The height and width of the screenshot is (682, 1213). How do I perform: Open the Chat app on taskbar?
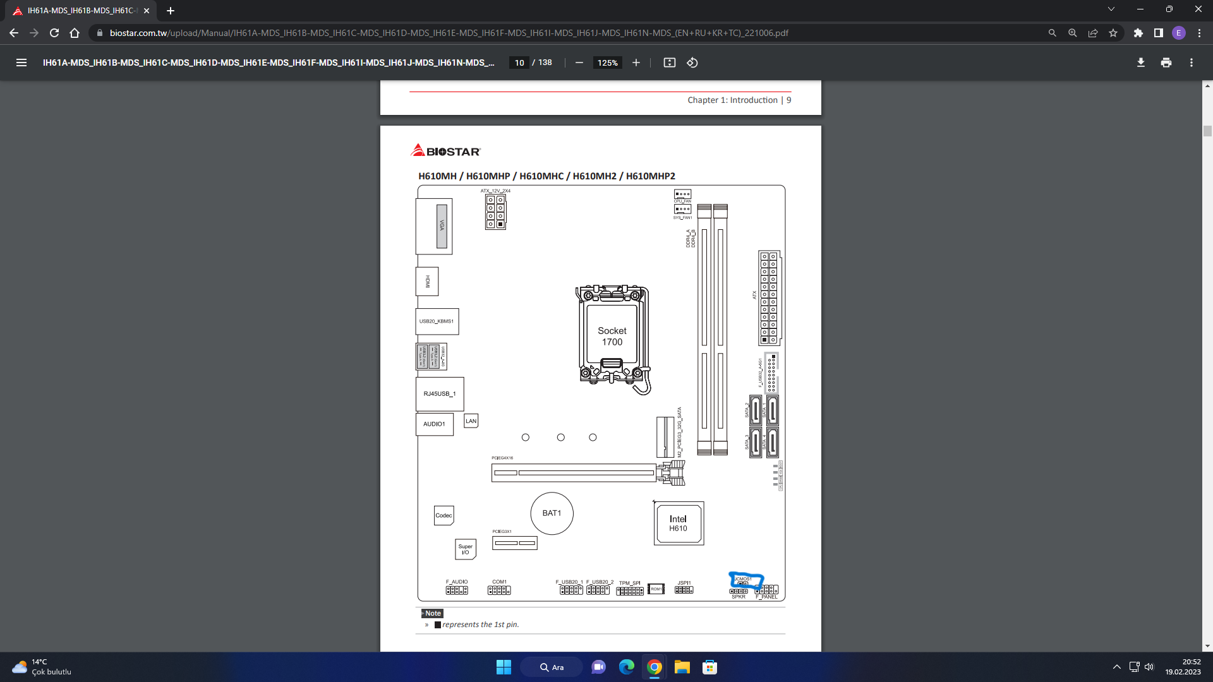(x=598, y=667)
